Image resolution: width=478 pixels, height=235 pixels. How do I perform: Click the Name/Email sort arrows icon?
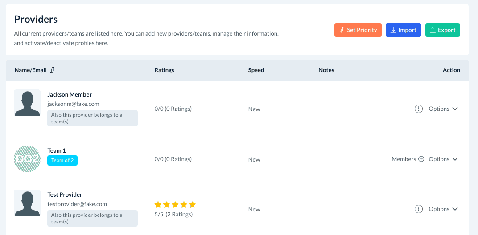[52, 70]
